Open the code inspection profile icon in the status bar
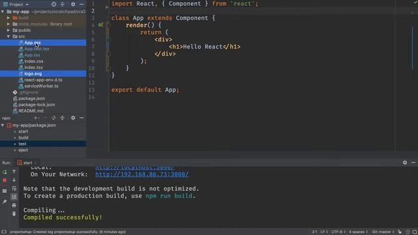Image resolution: width=418 pixels, height=235 pixels. [x=408, y=232]
